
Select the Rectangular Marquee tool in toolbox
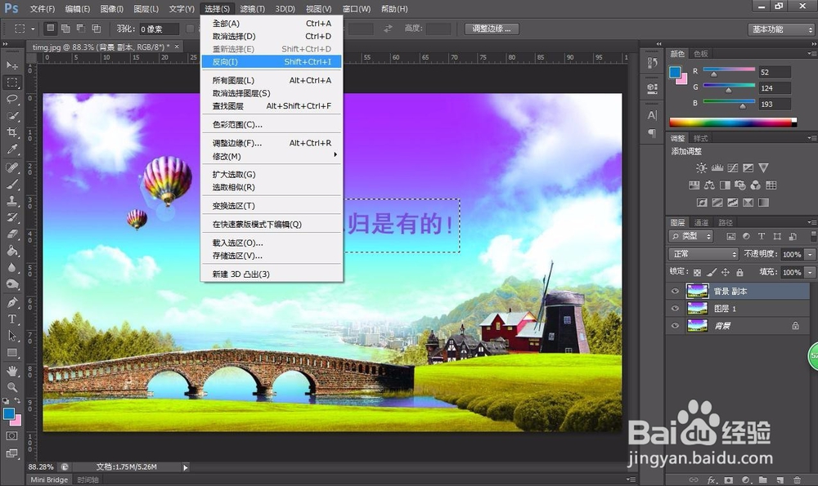12,82
